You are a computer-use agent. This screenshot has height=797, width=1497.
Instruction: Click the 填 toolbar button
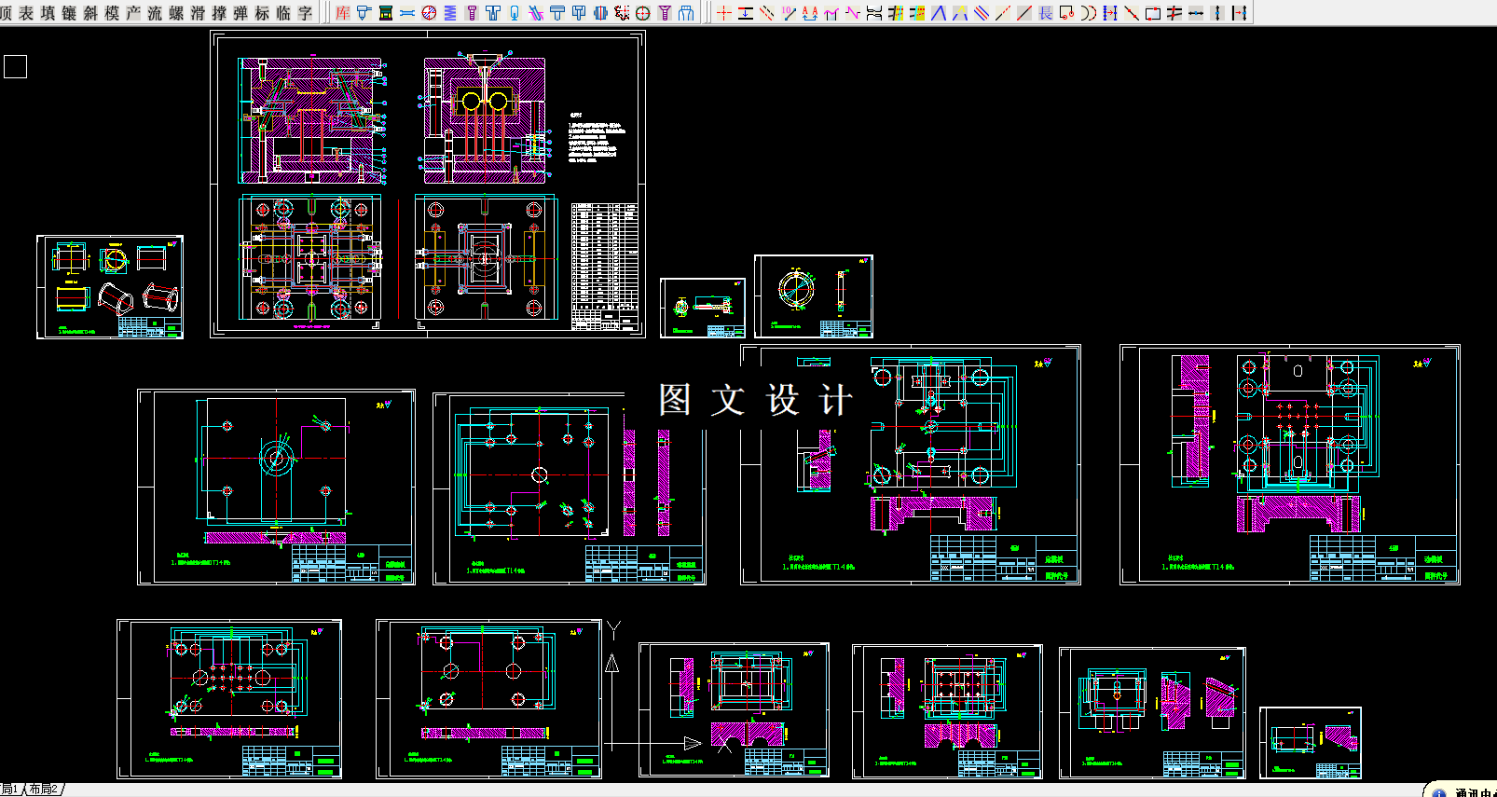tap(48, 13)
